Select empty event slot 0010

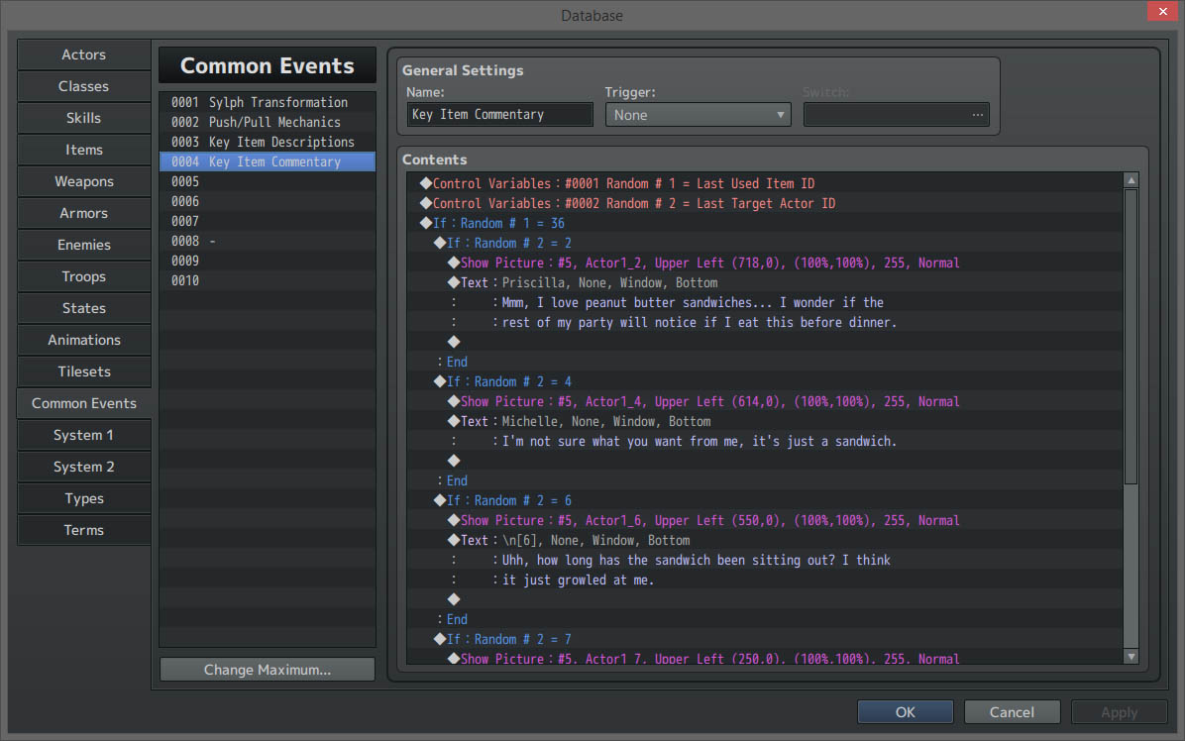click(268, 280)
